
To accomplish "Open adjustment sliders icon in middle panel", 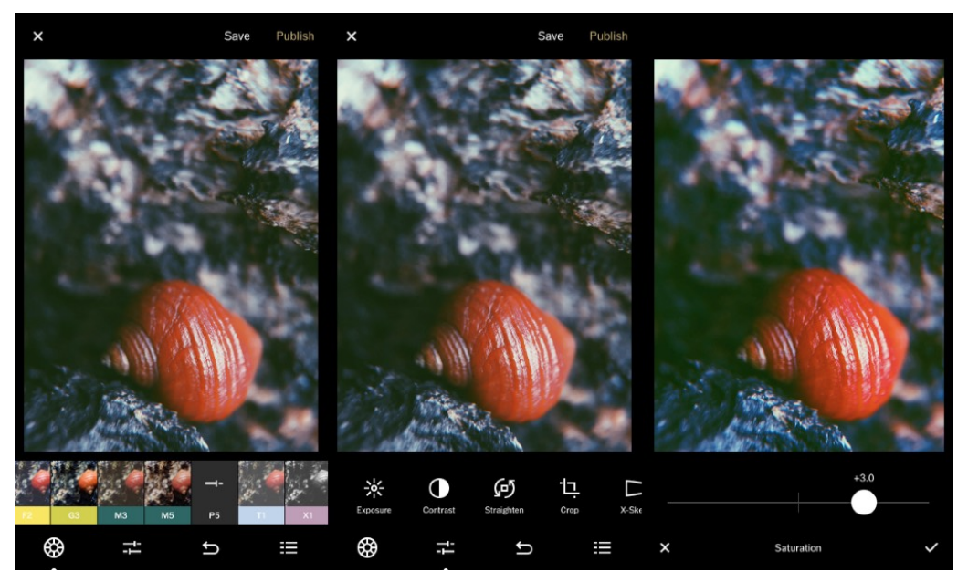I will 445,547.
